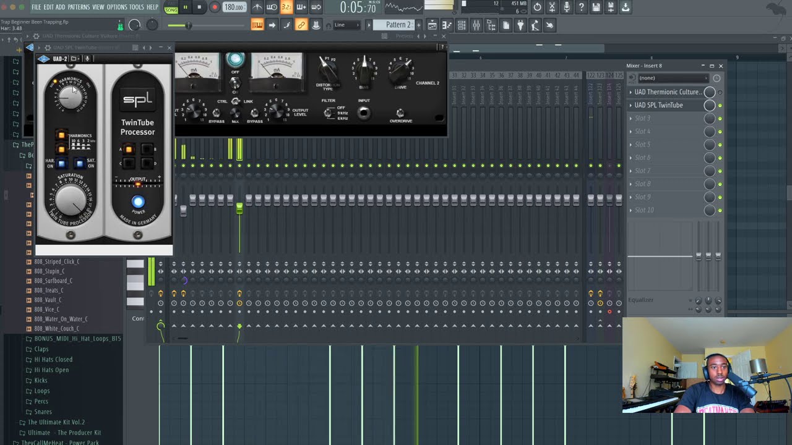
Task: Toggle the metronome icon
Action: tap(257, 7)
